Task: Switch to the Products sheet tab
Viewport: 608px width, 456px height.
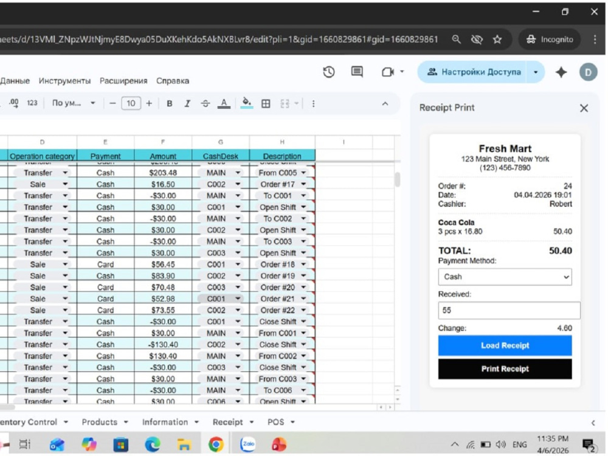Action: coord(99,423)
